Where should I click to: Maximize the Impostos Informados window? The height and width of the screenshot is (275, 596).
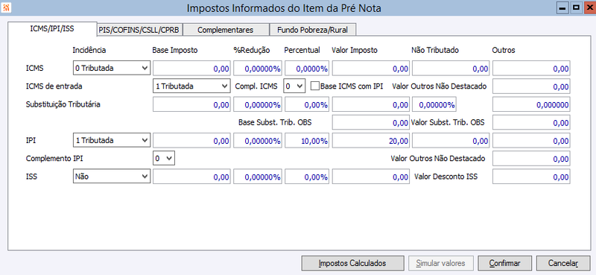pyautogui.click(x=576, y=7)
